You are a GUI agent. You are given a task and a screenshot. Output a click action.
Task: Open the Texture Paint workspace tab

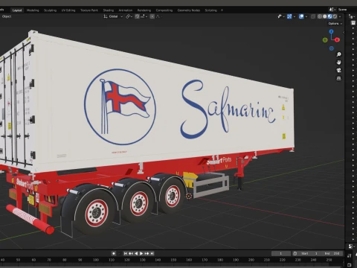coord(89,10)
